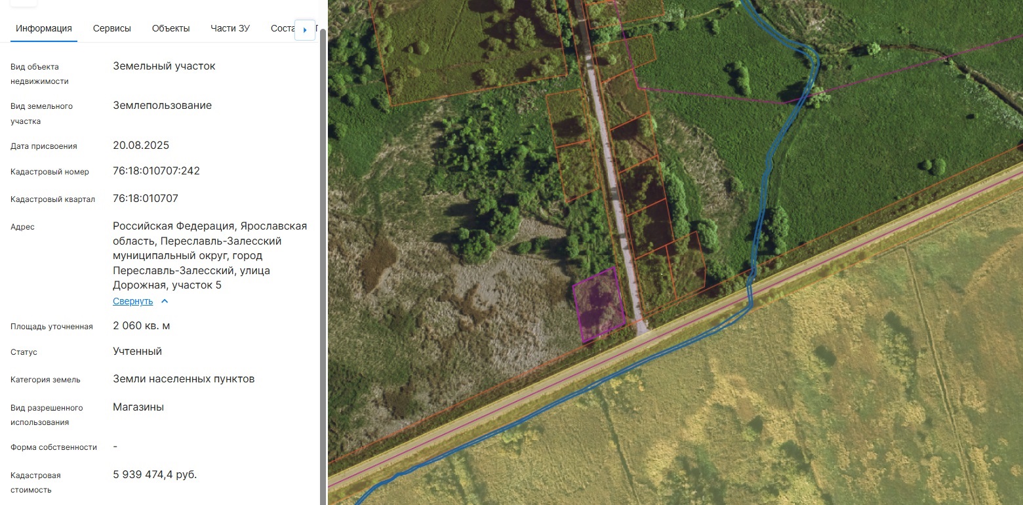Open the partially hidden Состав tab
Image resolution: width=1023 pixels, height=505 pixels.
[x=282, y=28]
